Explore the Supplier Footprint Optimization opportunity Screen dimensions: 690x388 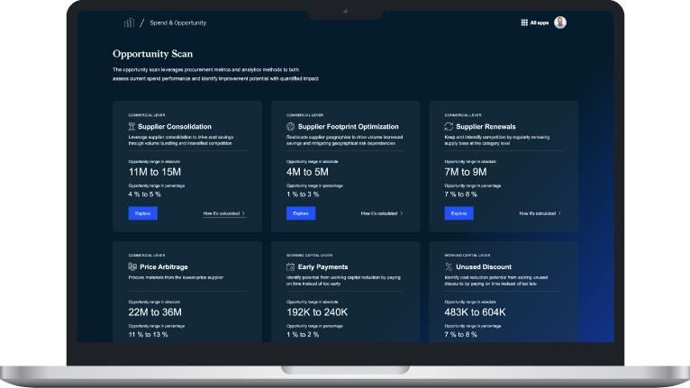click(301, 213)
